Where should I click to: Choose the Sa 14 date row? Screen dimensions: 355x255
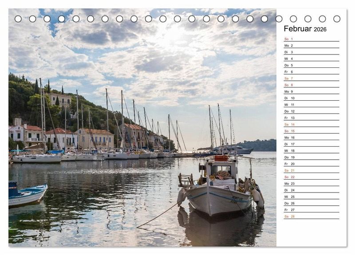(x=311, y=125)
